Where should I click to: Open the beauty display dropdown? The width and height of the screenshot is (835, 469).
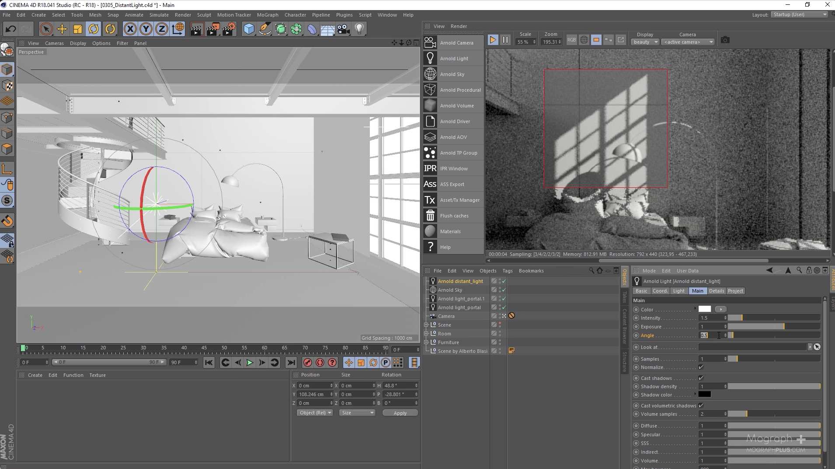tap(645, 42)
